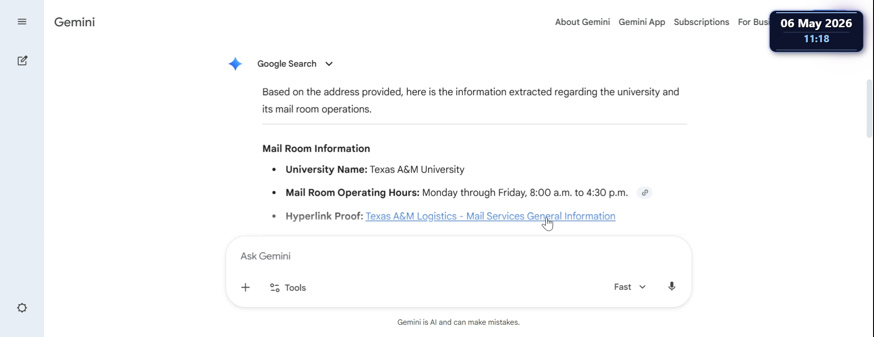Expand the Google Search chevron
This screenshot has height=337, width=874.
[x=329, y=64]
